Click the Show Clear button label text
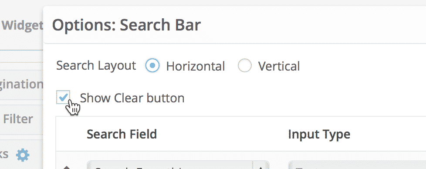Image resolution: width=426 pixels, height=169 pixels. point(132,98)
